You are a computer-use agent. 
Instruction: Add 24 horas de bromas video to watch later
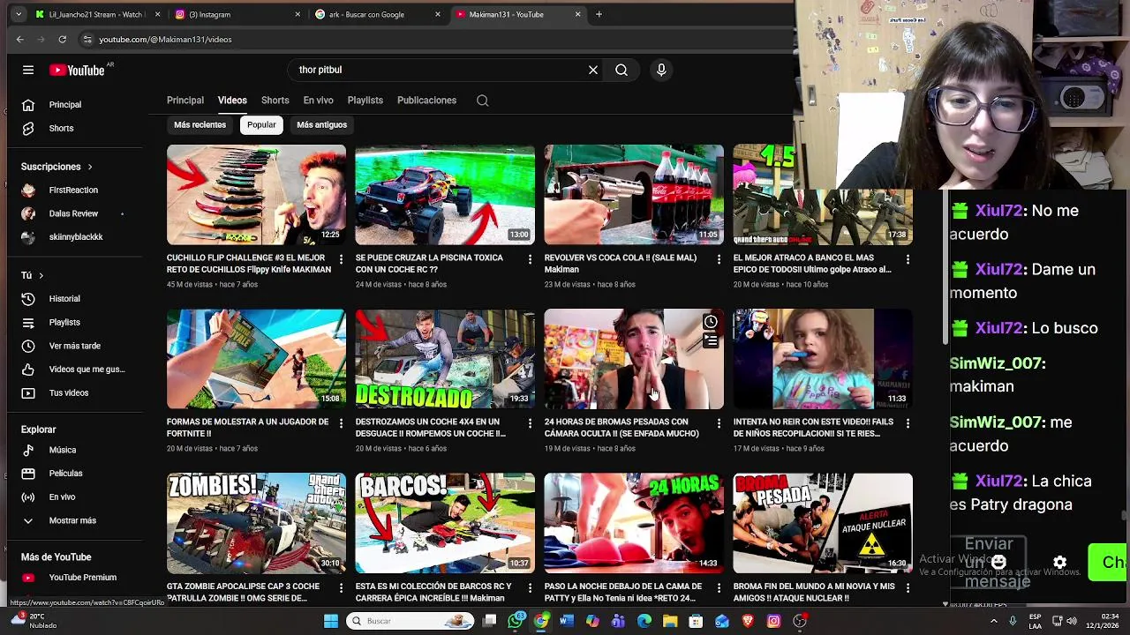711,322
